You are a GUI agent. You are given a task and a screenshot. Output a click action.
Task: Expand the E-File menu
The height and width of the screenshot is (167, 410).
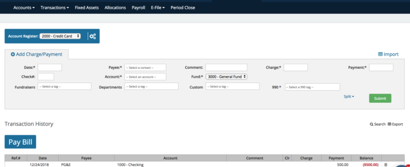157,8
